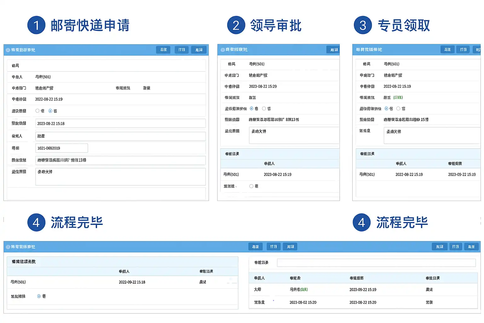Click the round icon in the step 1 form title bar
484x323 pixels.
click(8, 50)
